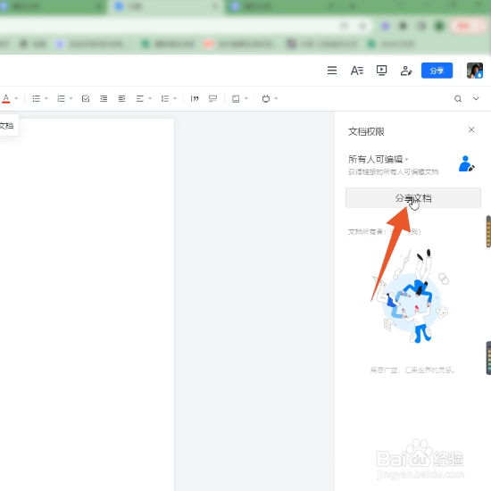Click the partially visible 文档 label at the document's left edge
The width and height of the screenshot is (491, 491).
[6, 126]
